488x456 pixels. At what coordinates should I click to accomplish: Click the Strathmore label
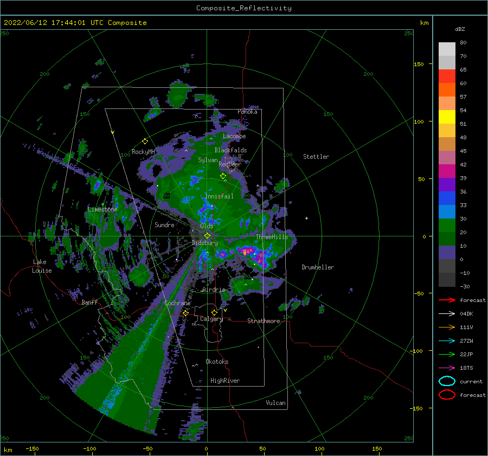(264, 321)
